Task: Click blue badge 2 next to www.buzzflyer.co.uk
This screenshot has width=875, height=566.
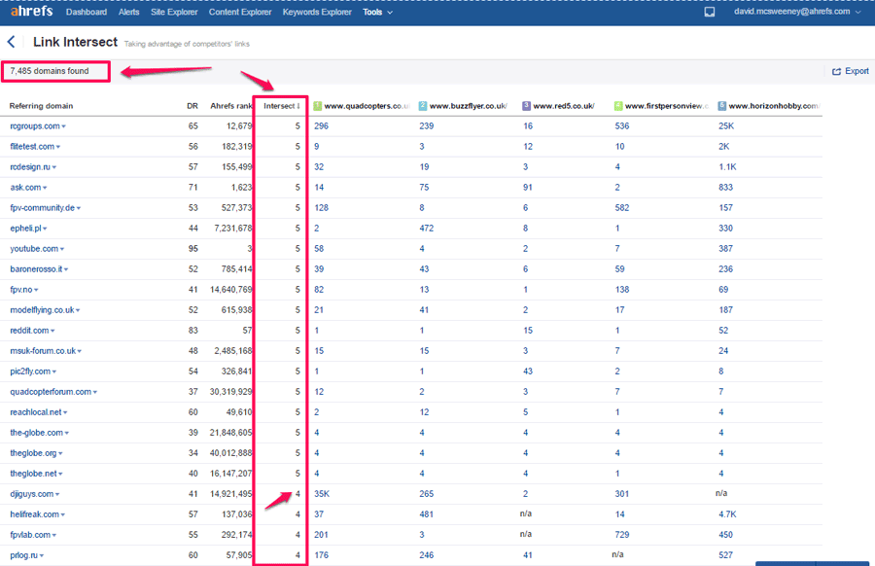Action: click(423, 106)
